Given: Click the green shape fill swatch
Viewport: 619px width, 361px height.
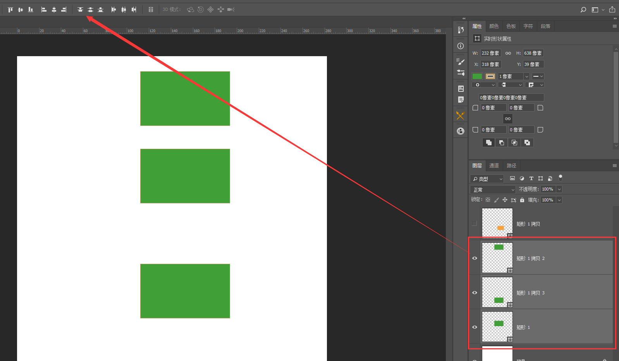Looking at the screenshot, I should click(477, 76).
